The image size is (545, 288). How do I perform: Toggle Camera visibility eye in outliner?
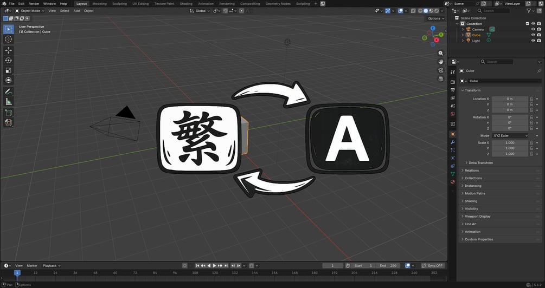coord(533,29)
